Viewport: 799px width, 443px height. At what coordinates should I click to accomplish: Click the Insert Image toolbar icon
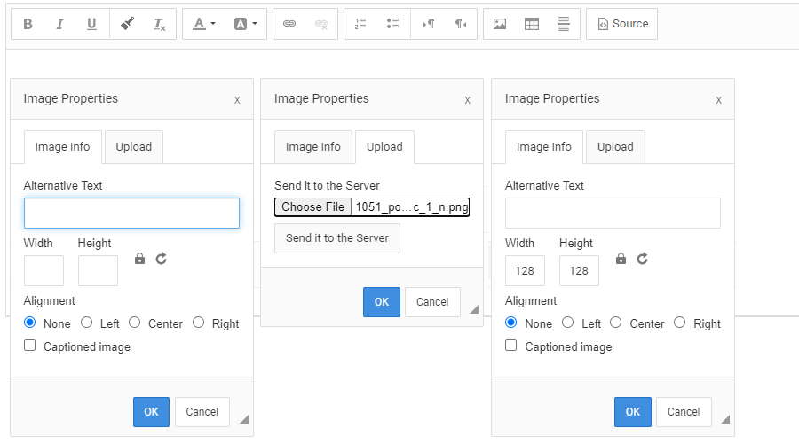coord(500,24)
